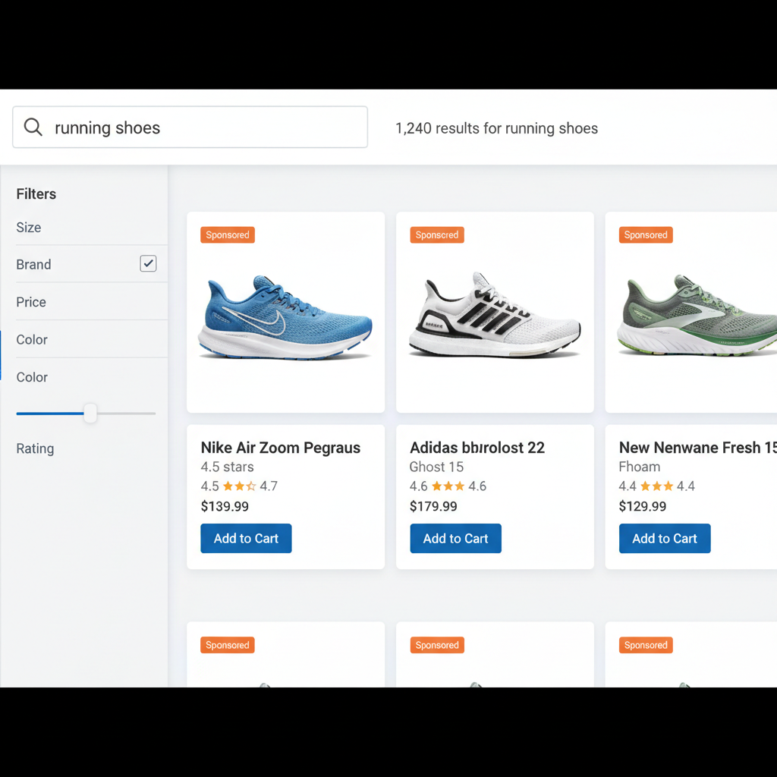Open the Brand filter row label
Screen dimensions: 777x777
coord(33,265)
